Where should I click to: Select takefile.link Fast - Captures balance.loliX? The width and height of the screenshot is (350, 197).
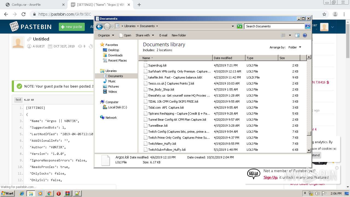(x=175, y=77)
